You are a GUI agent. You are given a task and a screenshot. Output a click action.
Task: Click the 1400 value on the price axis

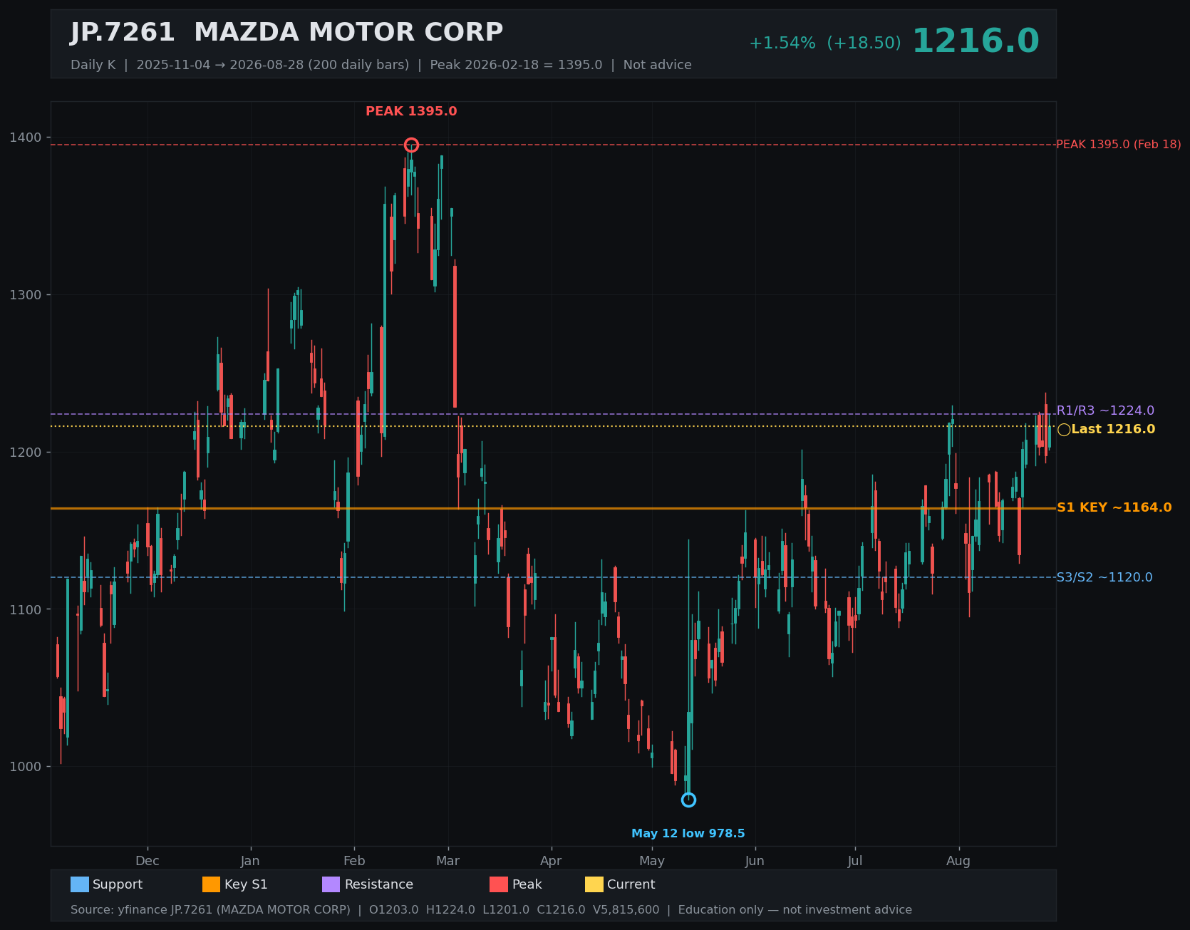point(26,138)
